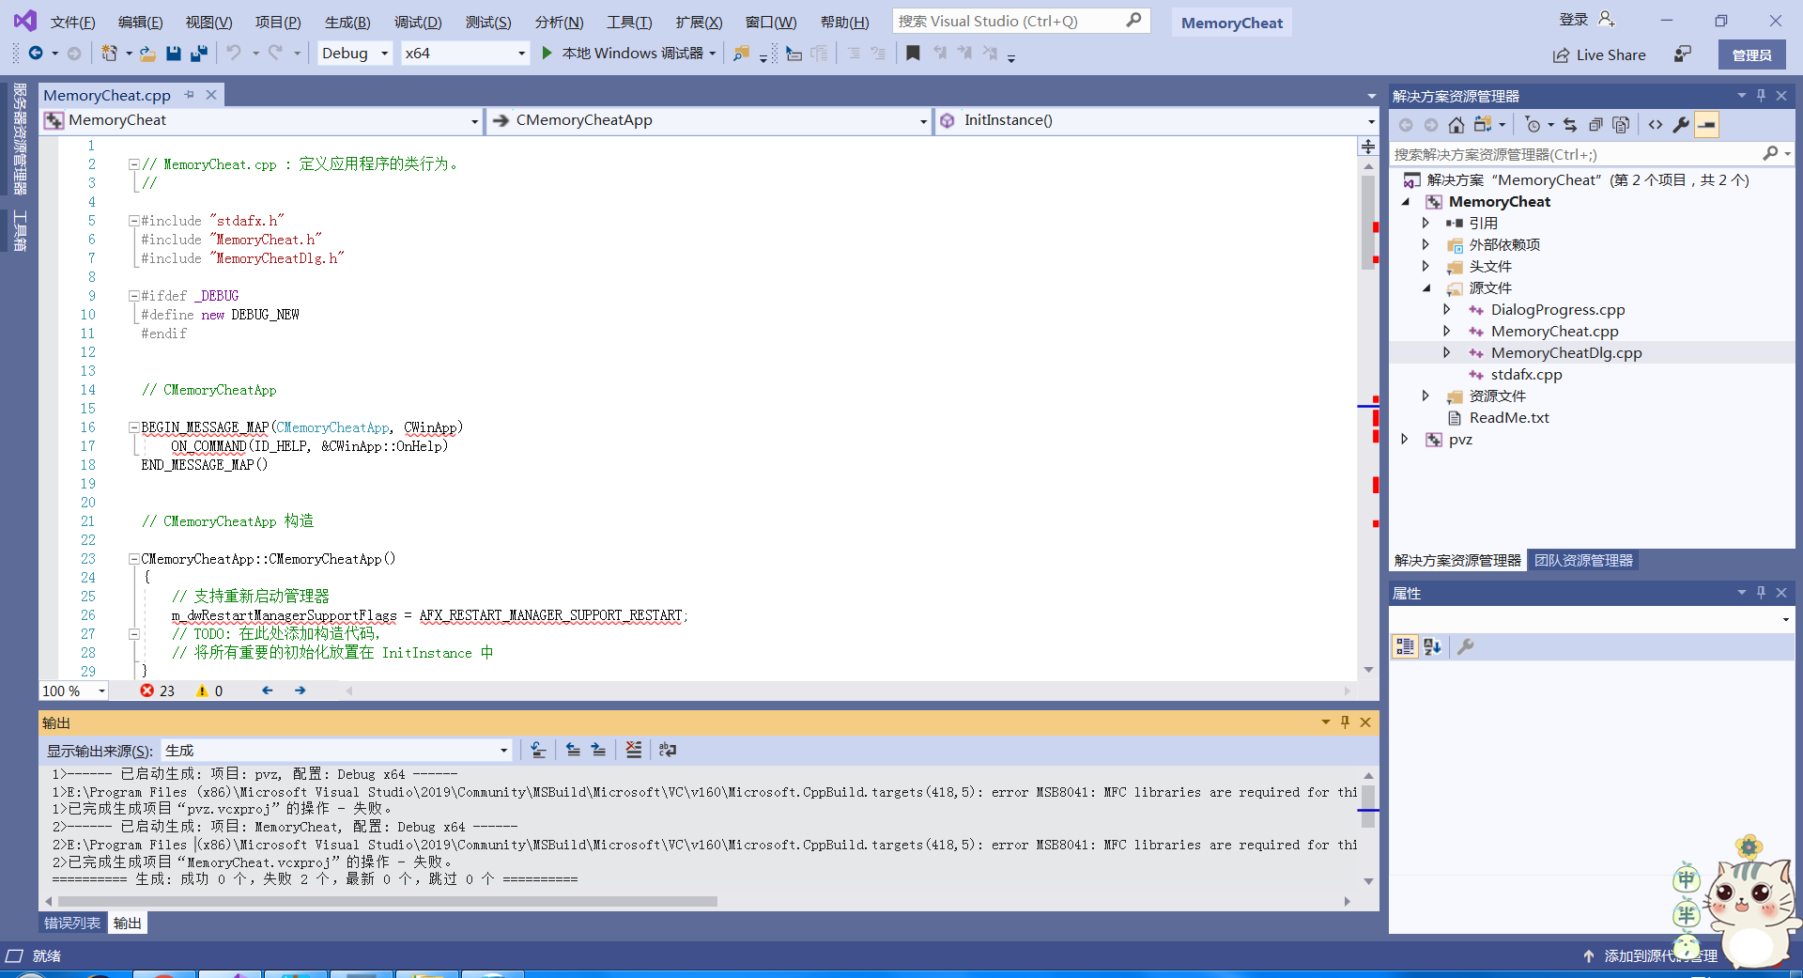The width and height of the screenshot is (1803, 978).
Task: Collapse the code fold at line 23
Action: [134, 559]
